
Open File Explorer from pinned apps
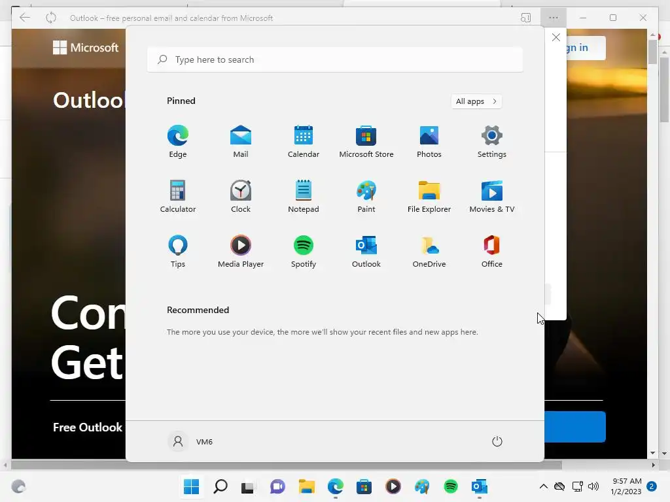click(x=429, y=196)
